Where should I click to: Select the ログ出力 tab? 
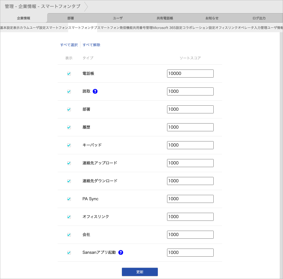pos(259,18)
